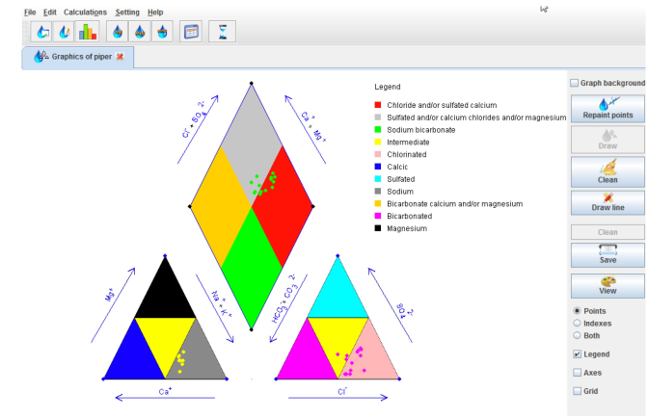Open the Calculations menu
648x418 pixels.
pos(85,12)
